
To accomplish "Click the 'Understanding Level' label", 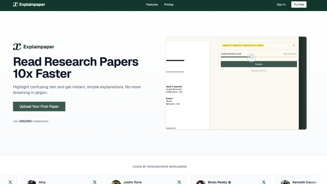I will (x=231, y=54).
